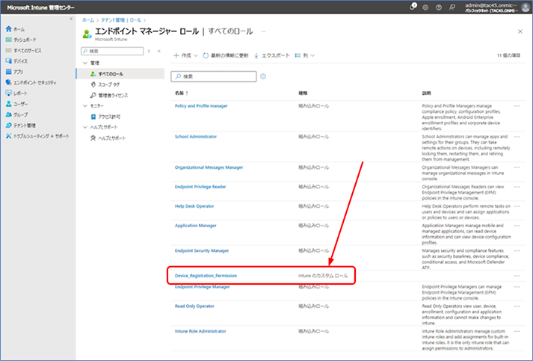Clear the blade menu search with the x
533x361 pixels.
pyautogui.click(x=149, y=51)
